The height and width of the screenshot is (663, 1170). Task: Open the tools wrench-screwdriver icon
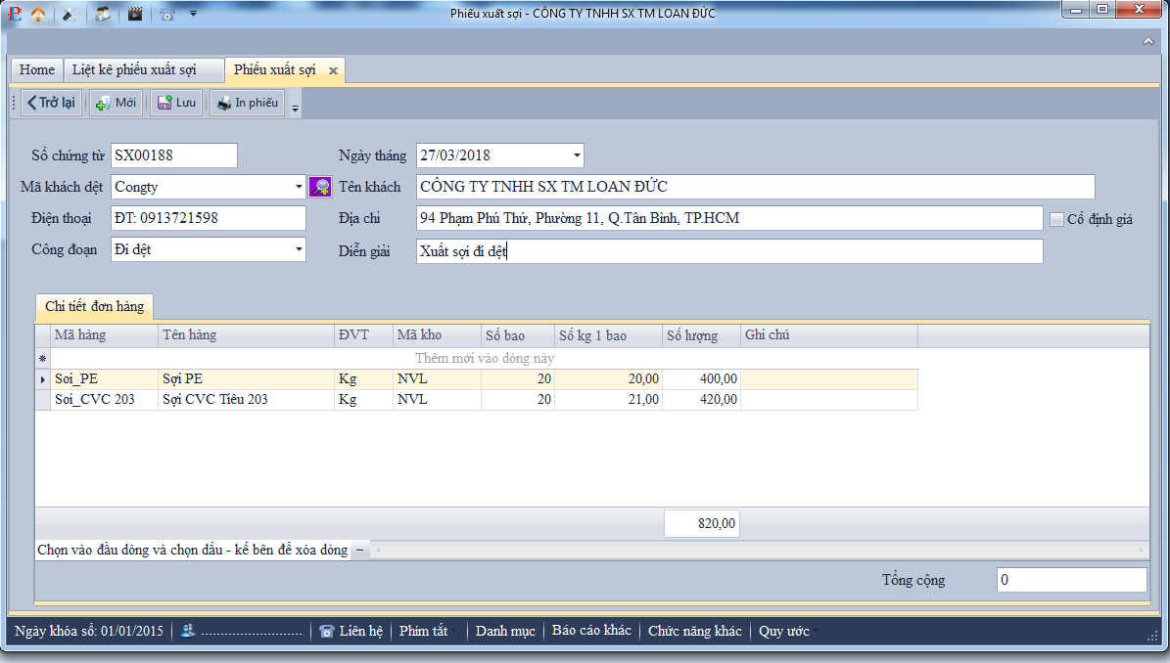coord(70,14)
